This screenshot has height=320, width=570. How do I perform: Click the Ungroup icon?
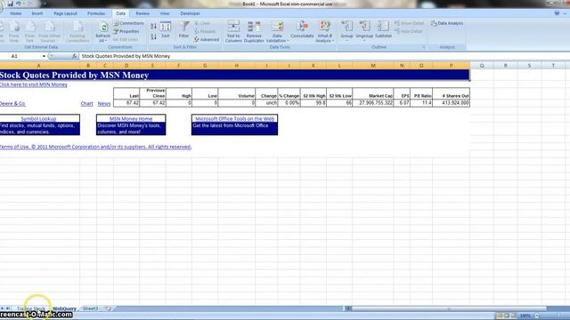coord(364,30)
